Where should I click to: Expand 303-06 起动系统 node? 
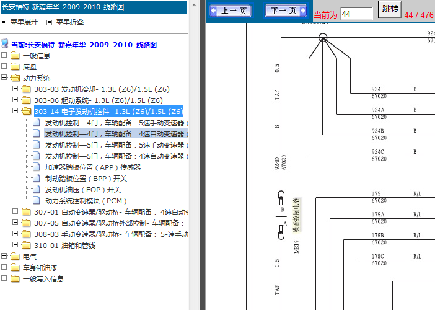[x=15, y=100]
